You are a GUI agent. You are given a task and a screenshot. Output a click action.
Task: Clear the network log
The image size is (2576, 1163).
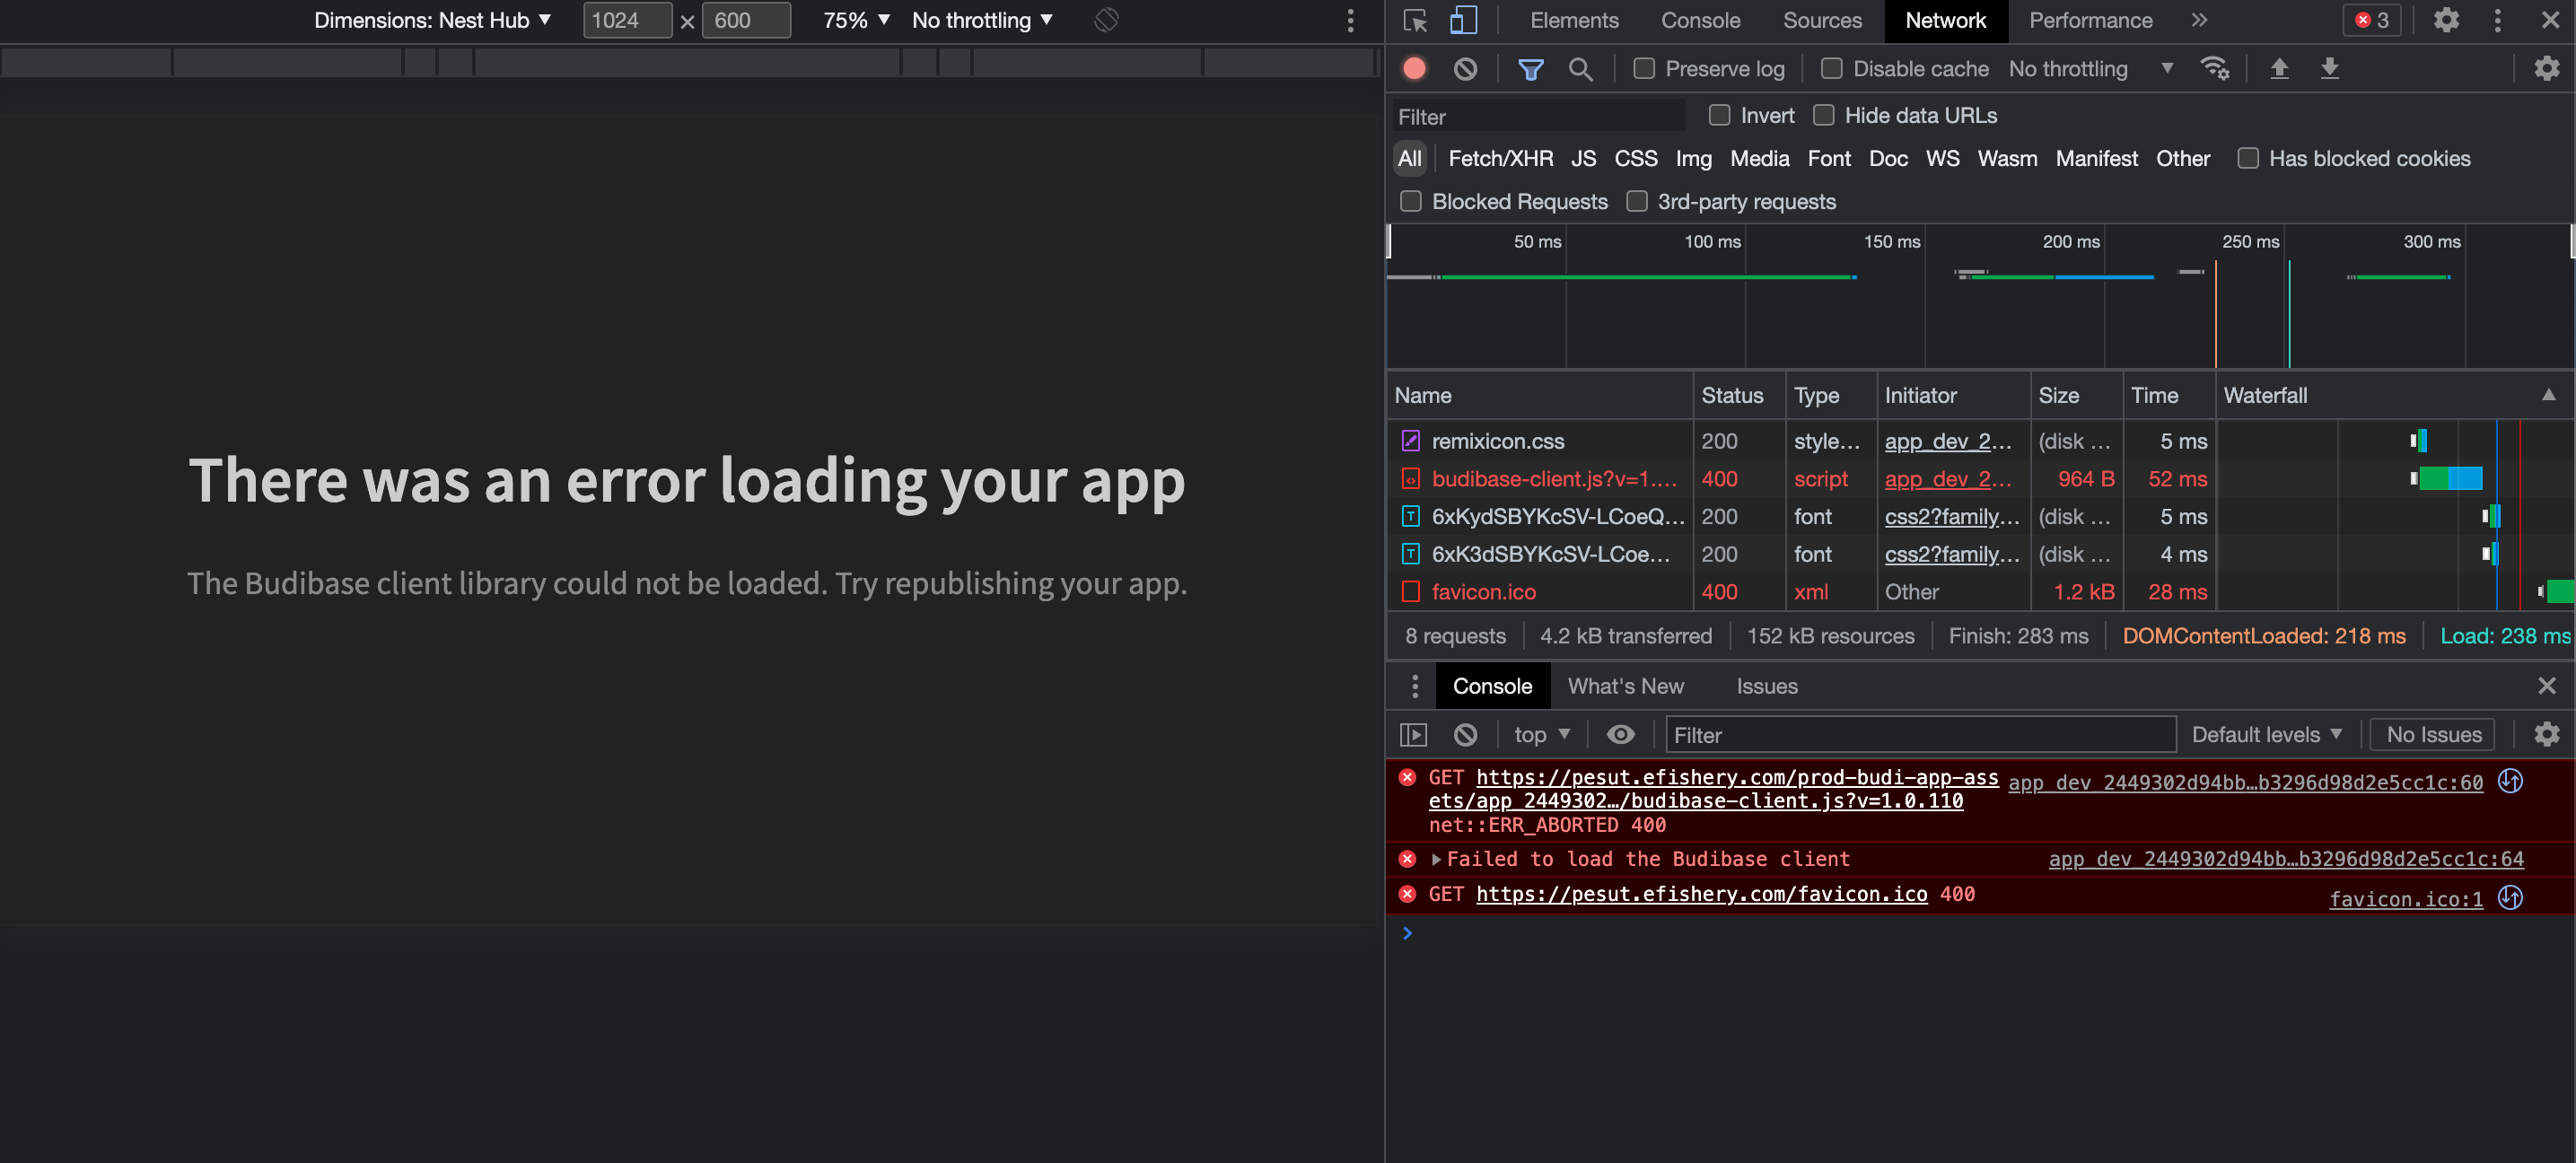click(x=1465, y=68)
